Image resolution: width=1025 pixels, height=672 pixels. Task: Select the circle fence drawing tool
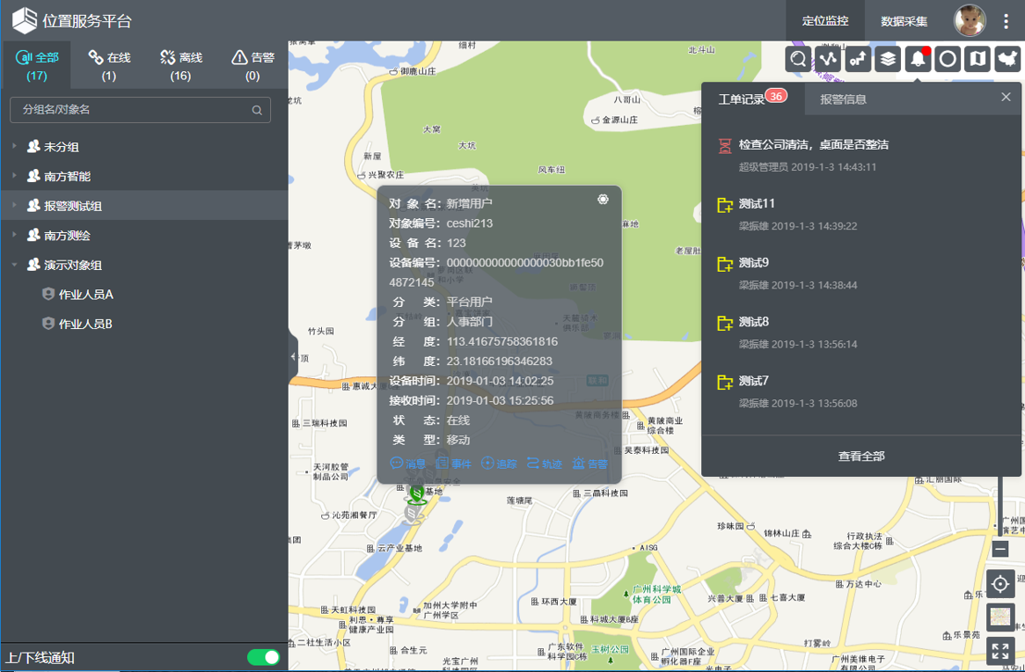point(948,59)
